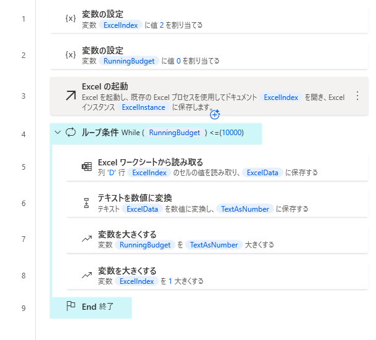Click the column 'D' value in step 5
The image size is (376, 340).
[112, 173]
